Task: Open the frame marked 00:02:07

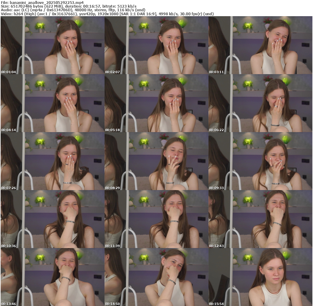Action: click(156, 45)
